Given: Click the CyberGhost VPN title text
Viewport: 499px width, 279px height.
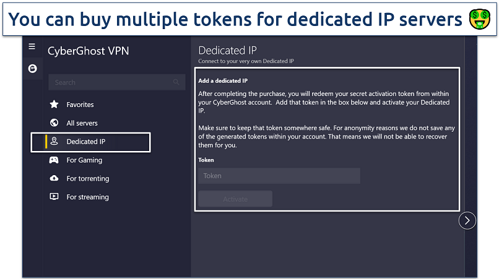Looking at the screenshot, I should tap(89, 51).
